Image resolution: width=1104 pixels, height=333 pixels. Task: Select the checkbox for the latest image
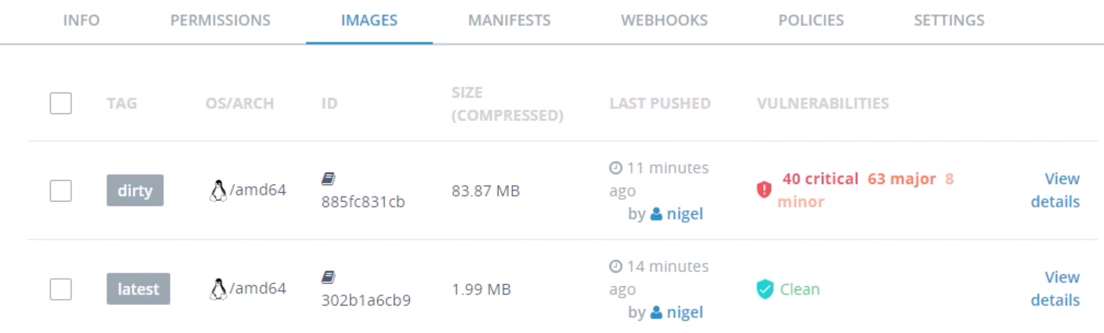(x=61, y=289)
